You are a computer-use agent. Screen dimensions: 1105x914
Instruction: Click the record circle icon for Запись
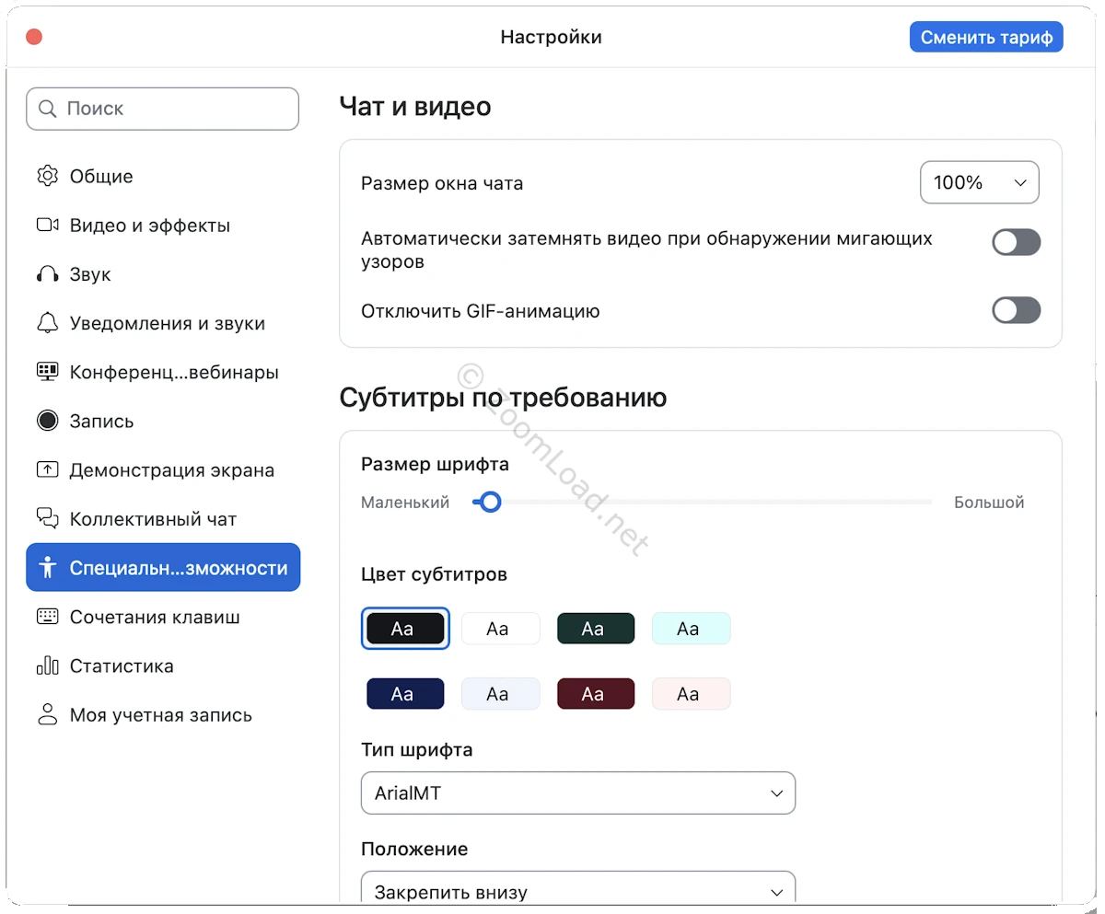[x=47, y=422]
